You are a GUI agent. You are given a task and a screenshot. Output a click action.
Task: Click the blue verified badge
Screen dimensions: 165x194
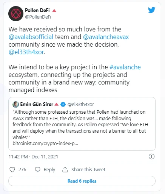(x=63, y=105)
